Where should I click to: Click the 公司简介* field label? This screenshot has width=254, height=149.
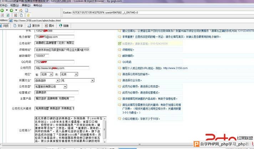(25, 130)
